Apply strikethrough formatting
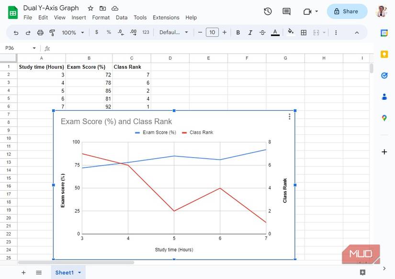Screen dimensions: 395x279 262,32
